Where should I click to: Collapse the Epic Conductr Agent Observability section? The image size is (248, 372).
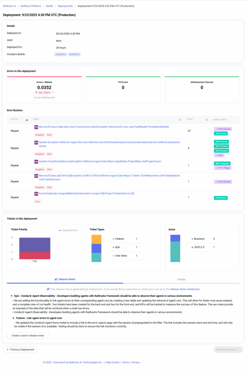(x=11, y=296)
